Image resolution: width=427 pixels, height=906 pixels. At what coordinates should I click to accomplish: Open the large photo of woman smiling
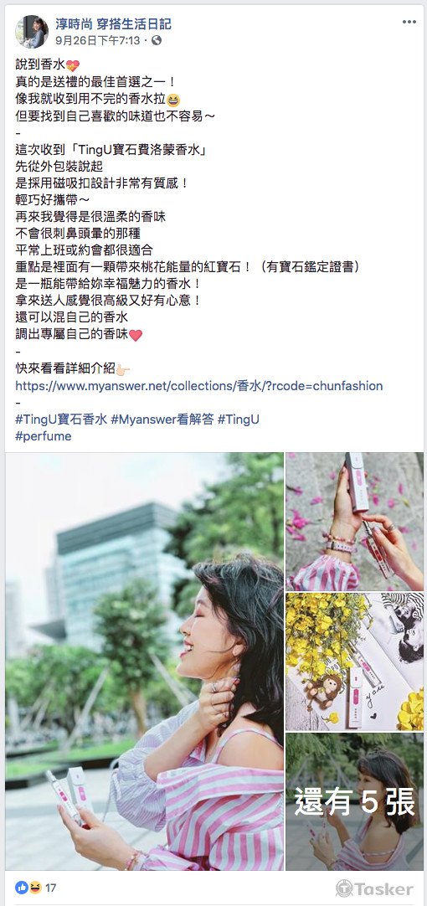[x=145, y=661]
